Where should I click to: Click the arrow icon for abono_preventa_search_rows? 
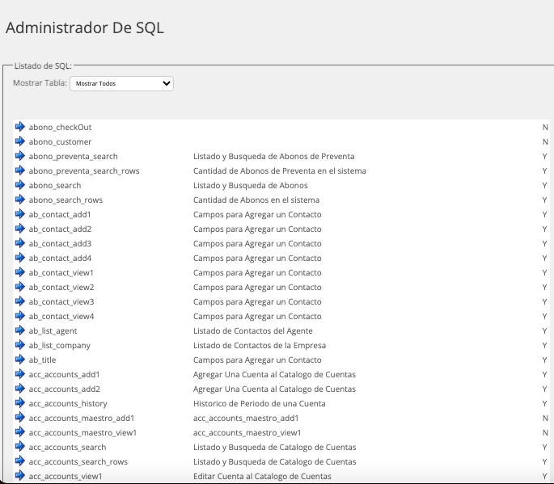pyautogui.click(x=20, y=170)
